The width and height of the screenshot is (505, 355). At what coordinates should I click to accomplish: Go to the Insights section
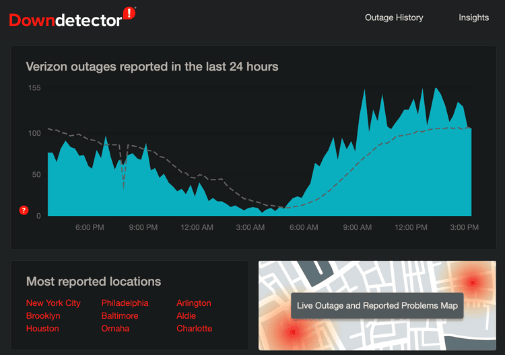473,17
